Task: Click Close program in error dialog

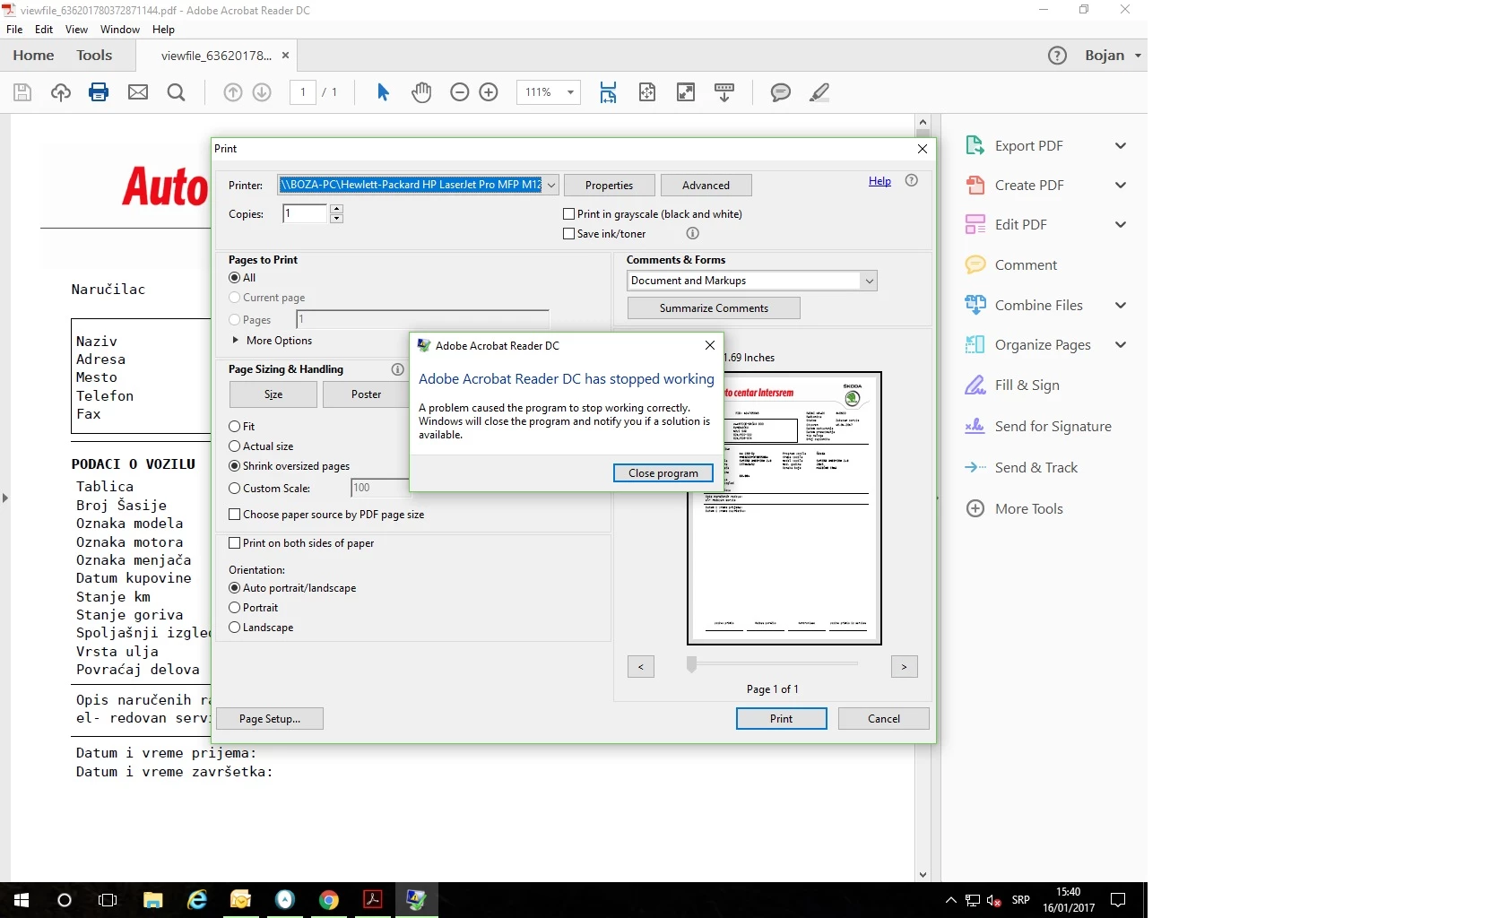Action: 663,473
